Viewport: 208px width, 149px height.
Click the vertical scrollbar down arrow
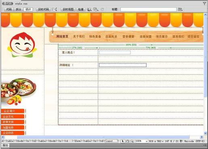[x=205, y=133]
